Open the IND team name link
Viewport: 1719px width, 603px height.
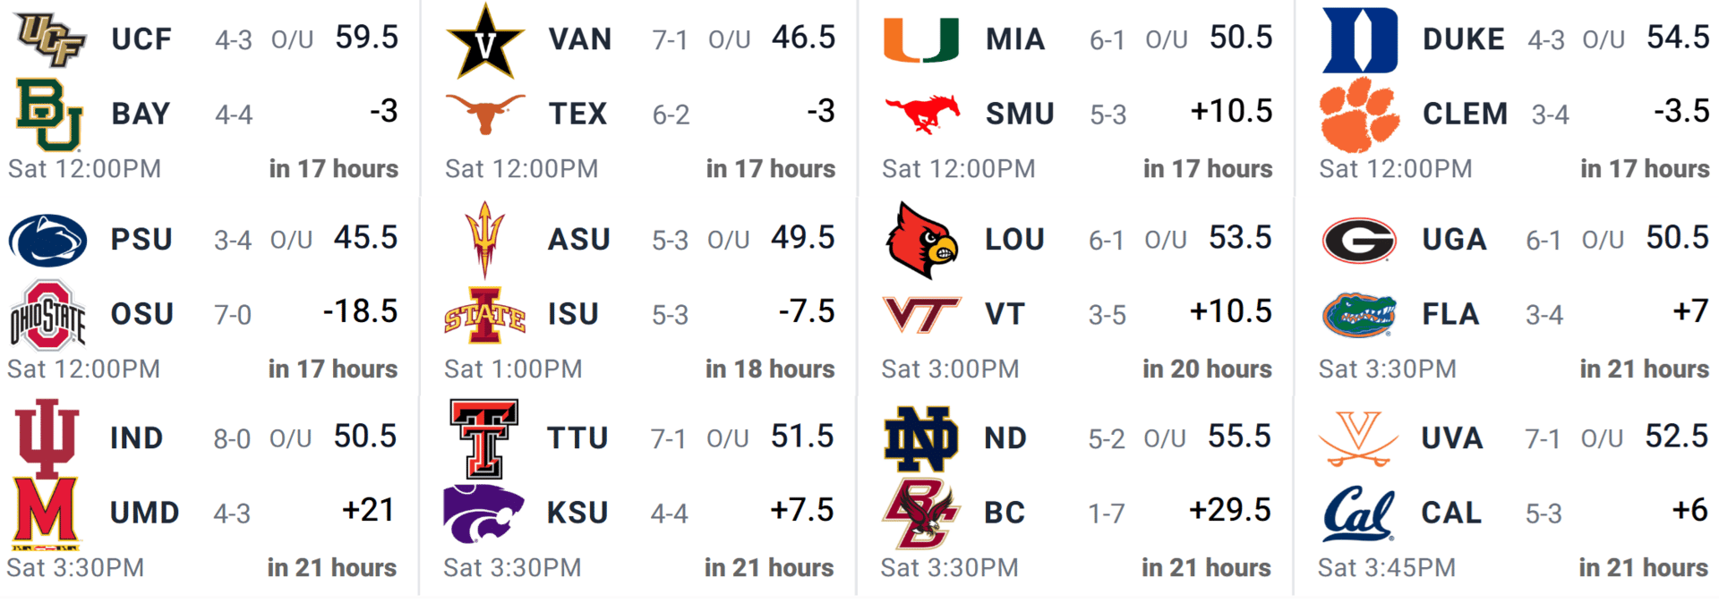click(136, 438)
